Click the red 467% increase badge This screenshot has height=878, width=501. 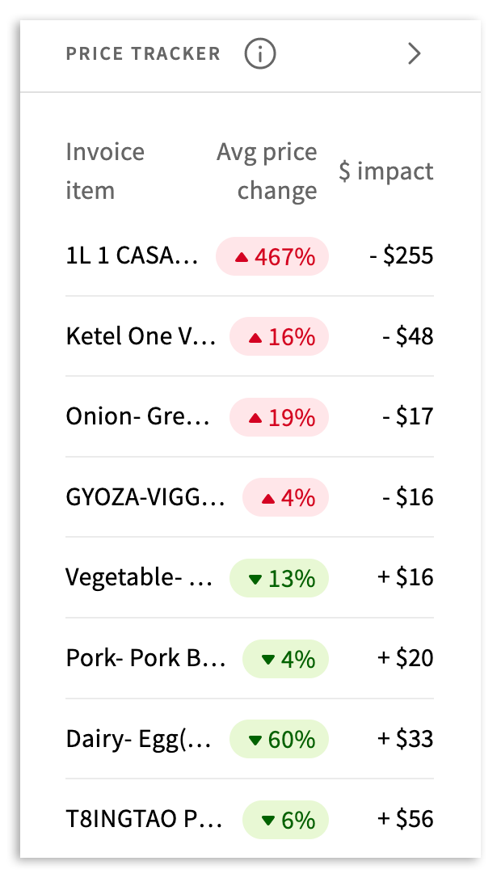(x=272, y=256)
